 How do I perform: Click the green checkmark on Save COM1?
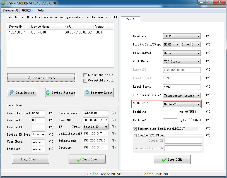tap(164, 160)
